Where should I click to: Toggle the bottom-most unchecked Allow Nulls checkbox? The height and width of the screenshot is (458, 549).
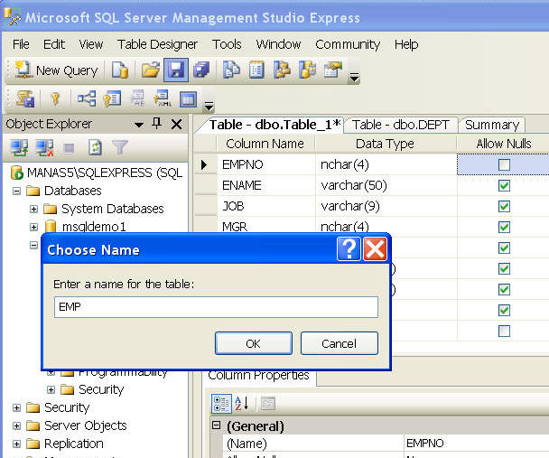504,331
